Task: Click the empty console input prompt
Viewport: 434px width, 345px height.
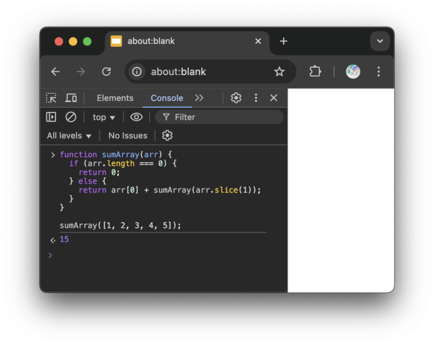Action: click(166, 255)
